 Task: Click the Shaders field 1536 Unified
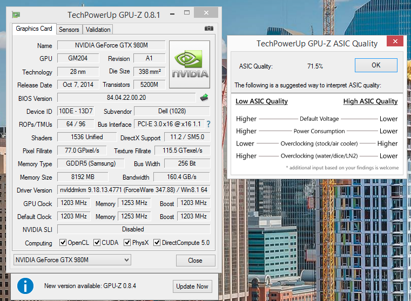(87, 137)
